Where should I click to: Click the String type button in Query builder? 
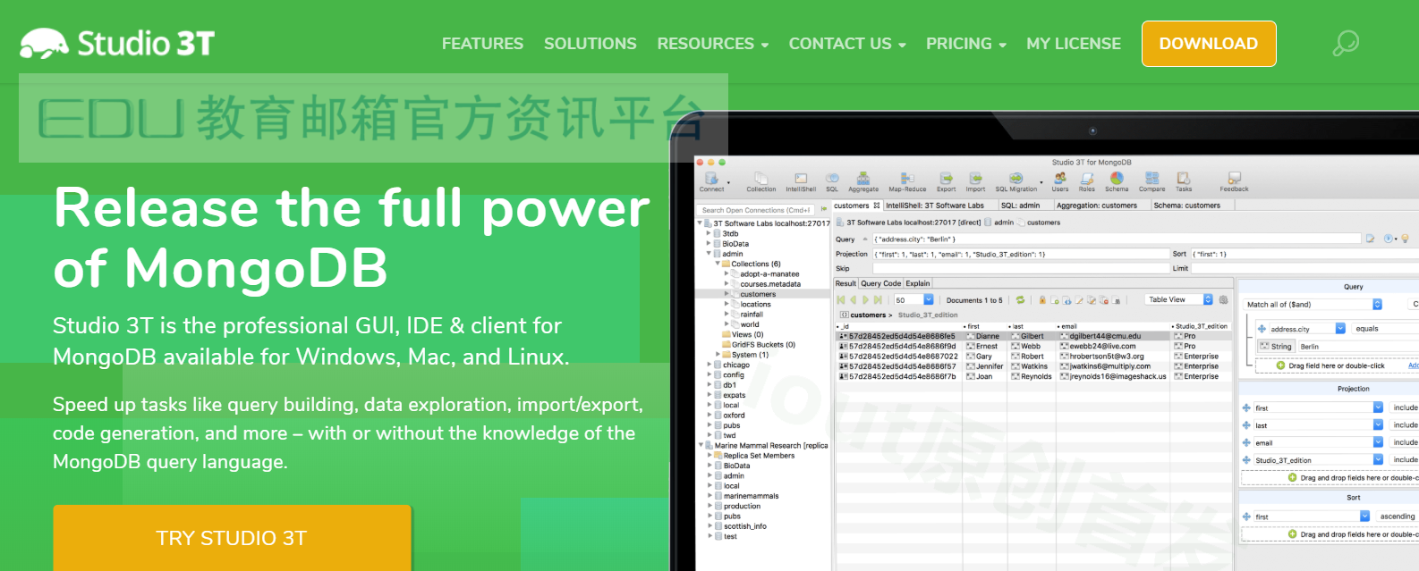[1276, 346]
